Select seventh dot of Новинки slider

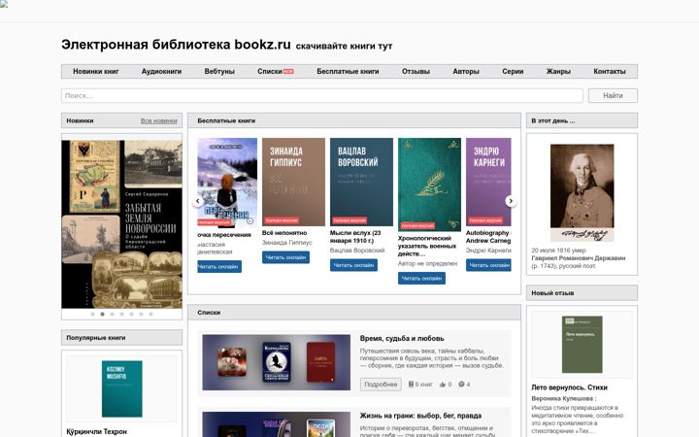point(151,314)
